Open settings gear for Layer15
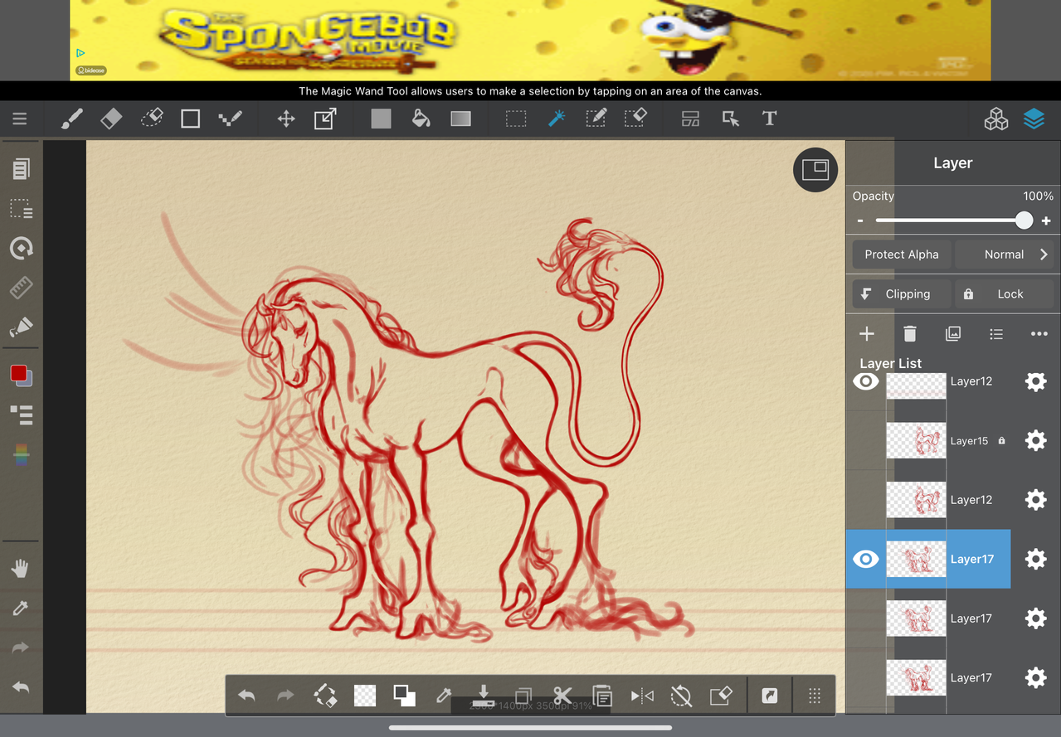This screenshot has height=737, width=1061. coord(1036,440)
